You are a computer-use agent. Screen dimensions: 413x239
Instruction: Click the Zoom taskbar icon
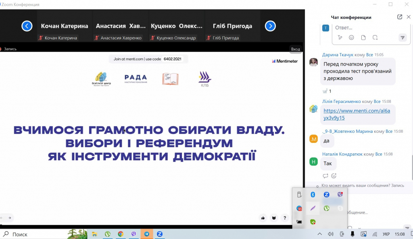point(160,234)
